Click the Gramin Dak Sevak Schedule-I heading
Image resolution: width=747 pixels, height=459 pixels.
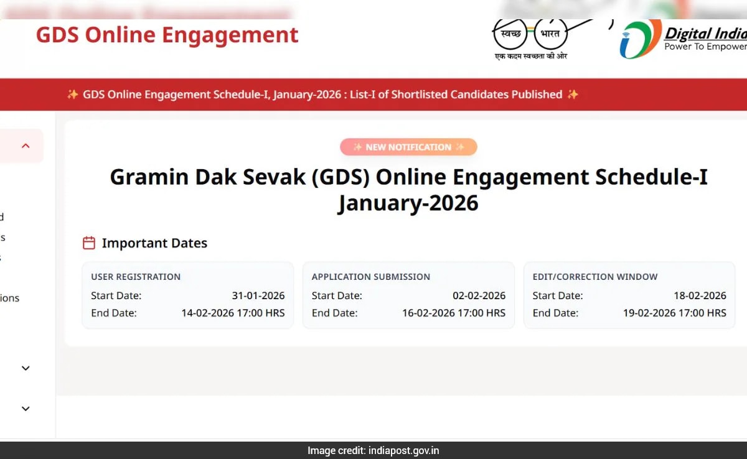408,190
